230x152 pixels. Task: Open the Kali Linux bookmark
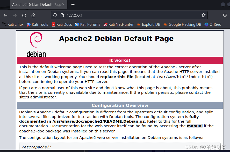point(13,24)
